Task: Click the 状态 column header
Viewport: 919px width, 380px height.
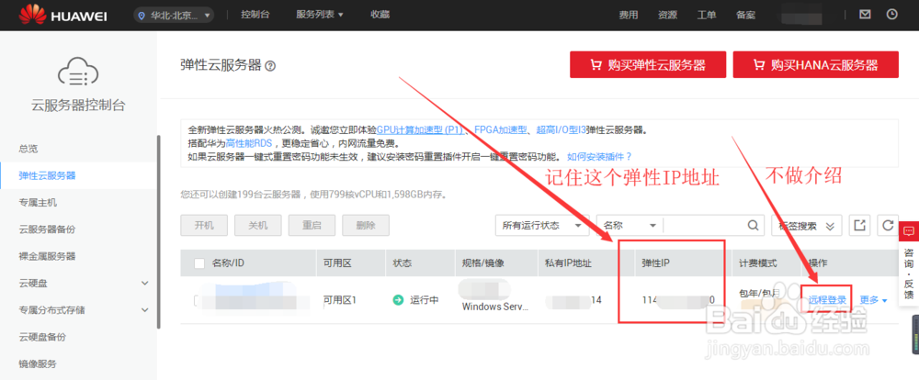Action: (403, 263)
